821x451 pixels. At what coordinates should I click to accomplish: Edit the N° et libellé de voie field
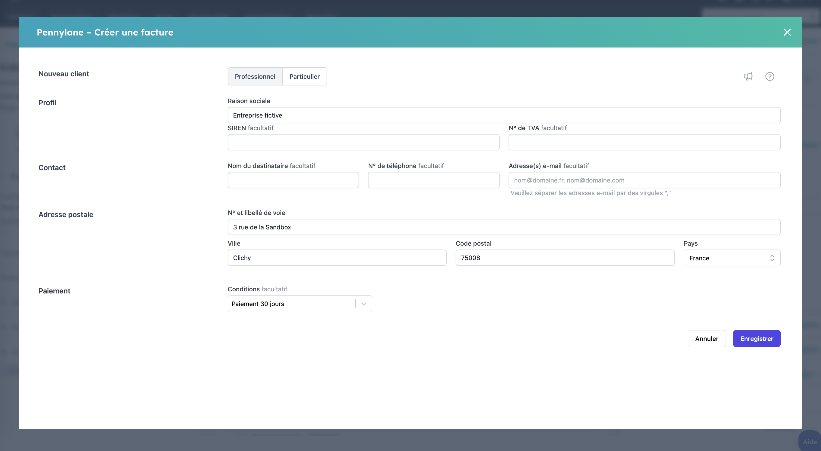[503, 227]
